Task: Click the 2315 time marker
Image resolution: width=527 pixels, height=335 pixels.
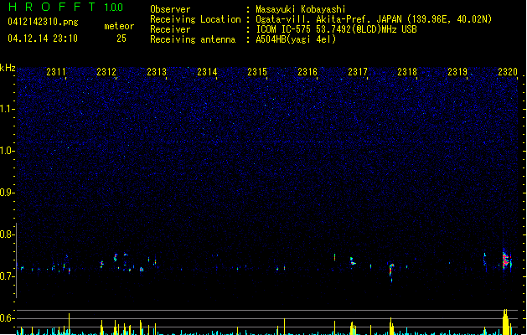Action: point(257,71)
